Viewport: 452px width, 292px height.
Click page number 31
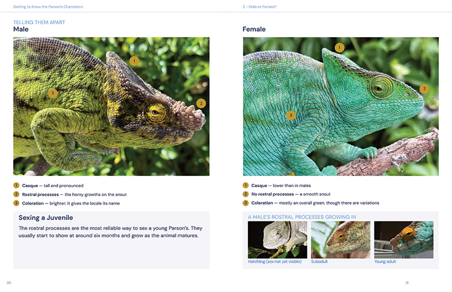[x=407, y=282]
